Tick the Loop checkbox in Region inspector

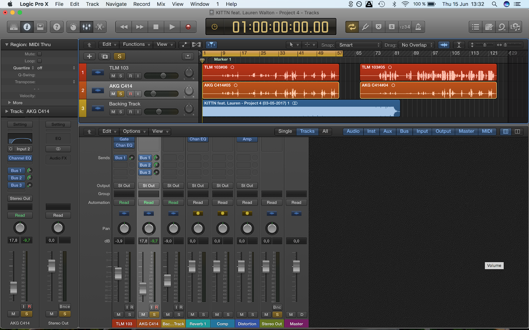pyautogui.click(x=39, y=61)
